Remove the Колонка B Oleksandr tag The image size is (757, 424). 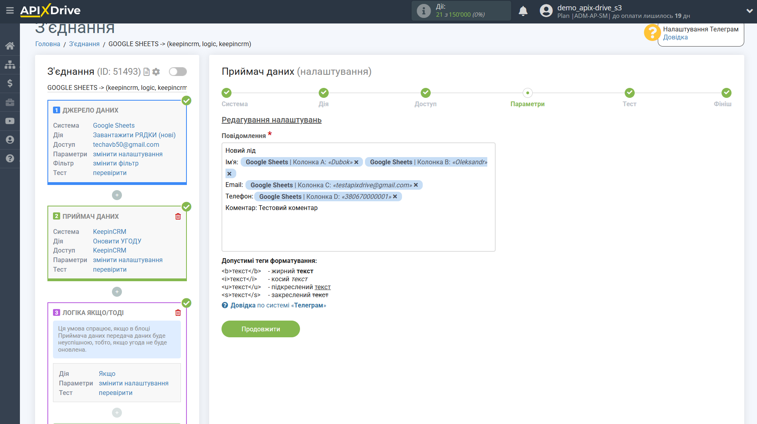tap(229, 174)
